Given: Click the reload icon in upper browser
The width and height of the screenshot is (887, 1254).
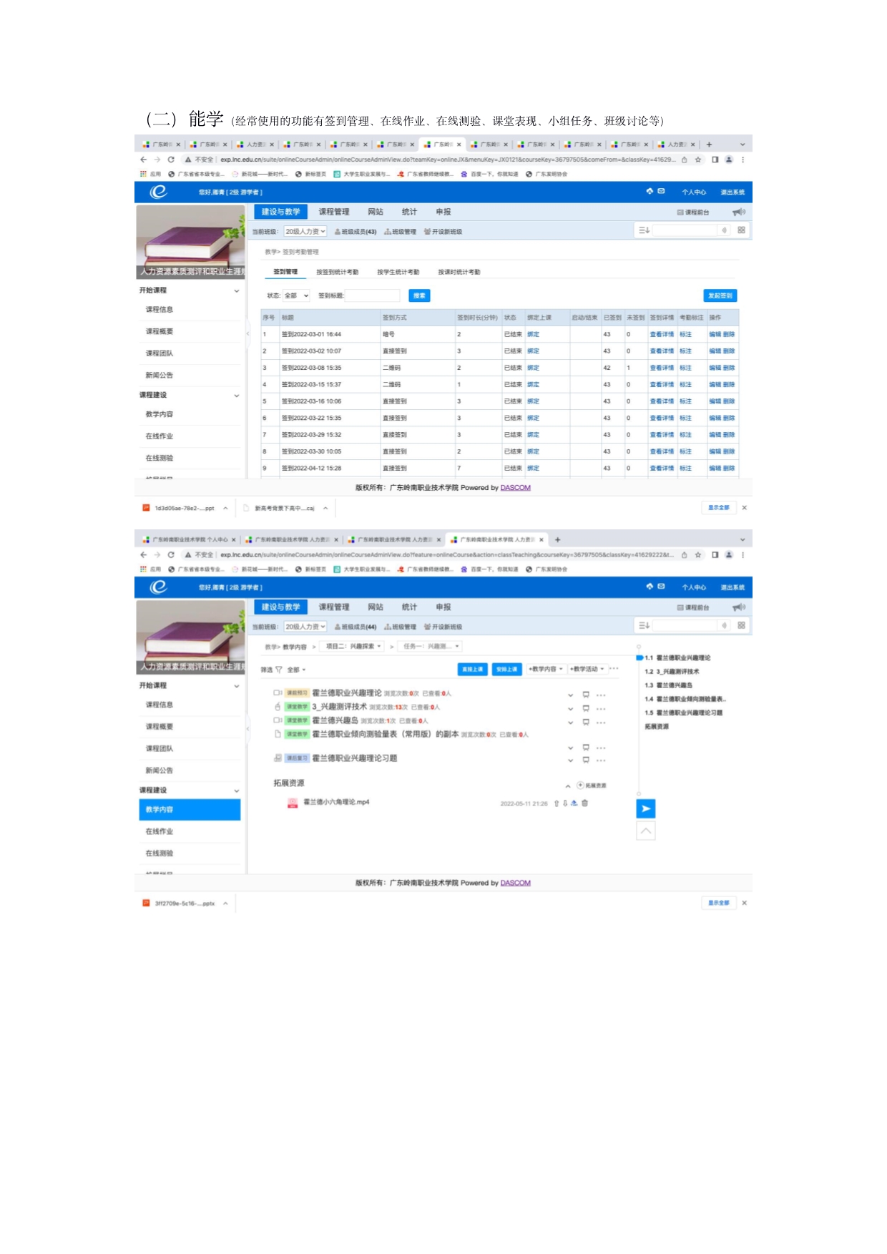Looking at the screenshot, I should (x=171, y=160).
